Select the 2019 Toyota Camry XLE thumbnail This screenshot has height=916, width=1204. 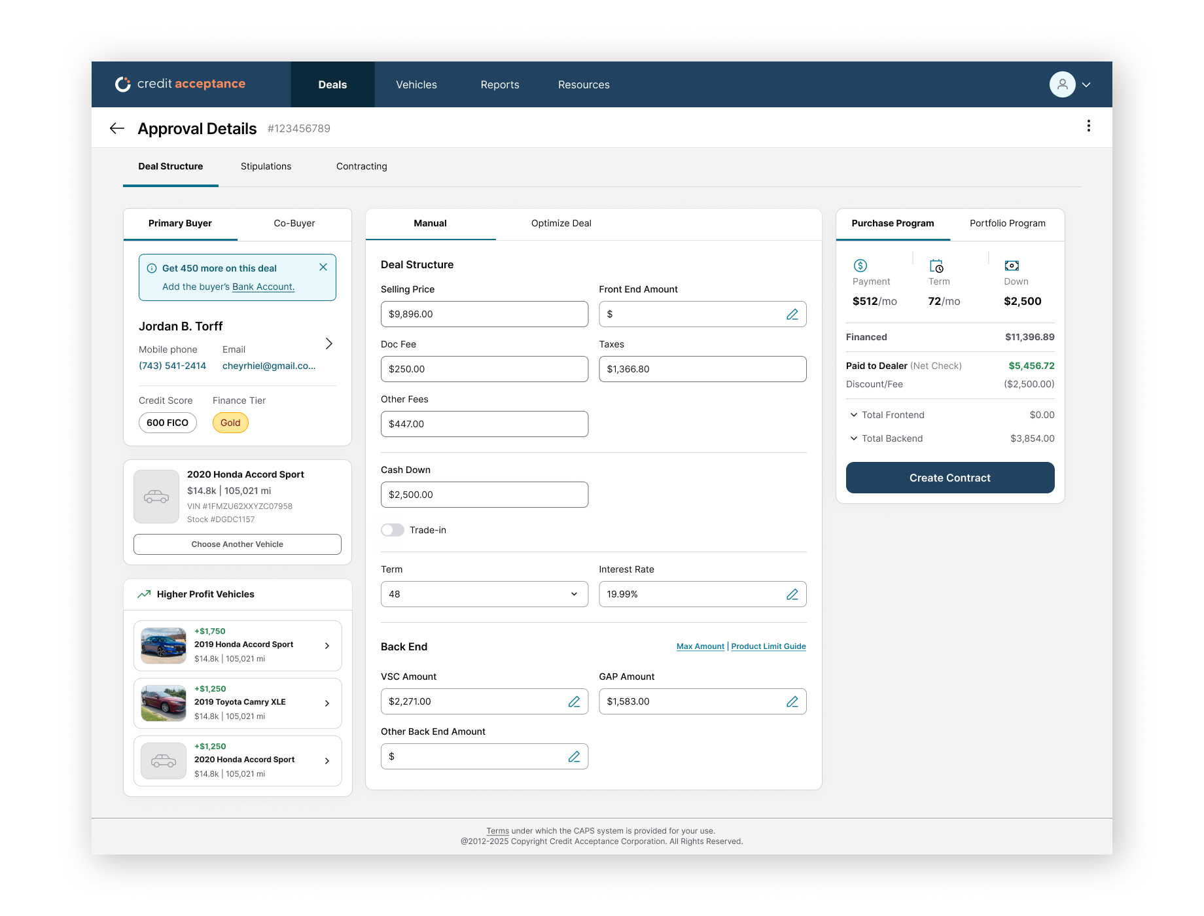(x=164, y=703)
